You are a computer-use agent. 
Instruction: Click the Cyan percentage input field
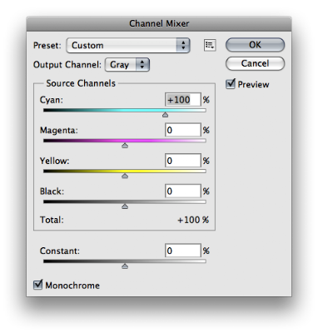point(183,100)
